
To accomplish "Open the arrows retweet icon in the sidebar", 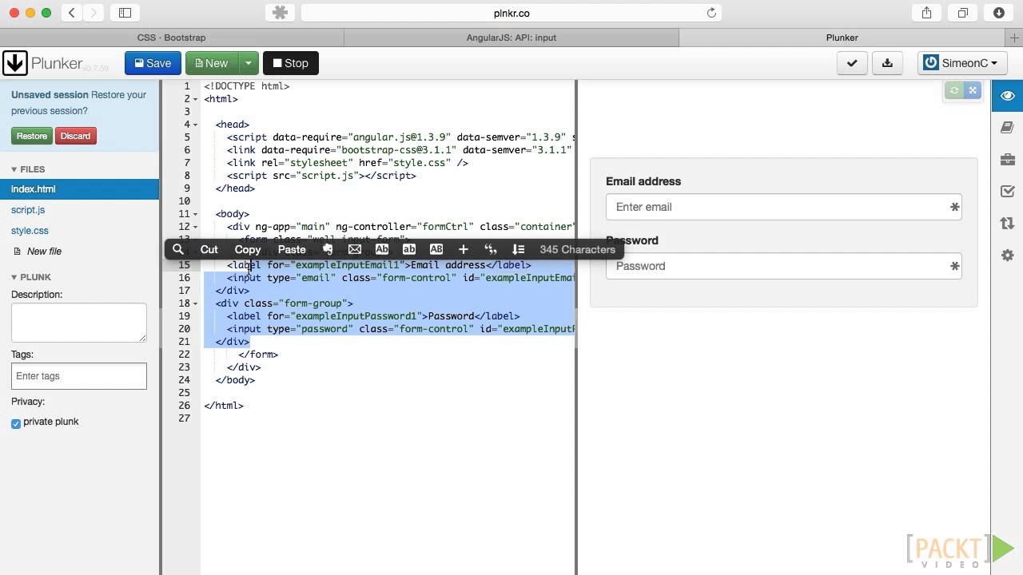I will point(1007,224).
